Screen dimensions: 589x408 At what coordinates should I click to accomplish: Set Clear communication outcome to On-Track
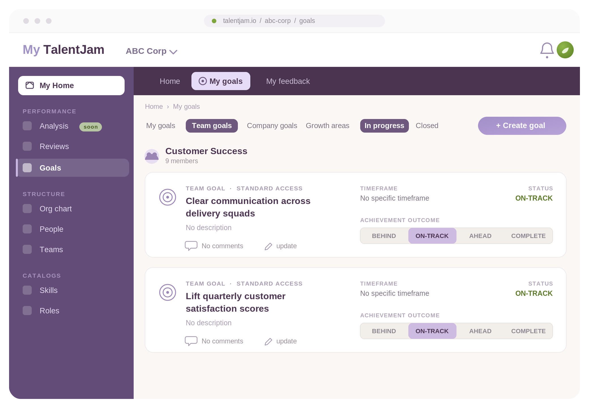point(432,236)
